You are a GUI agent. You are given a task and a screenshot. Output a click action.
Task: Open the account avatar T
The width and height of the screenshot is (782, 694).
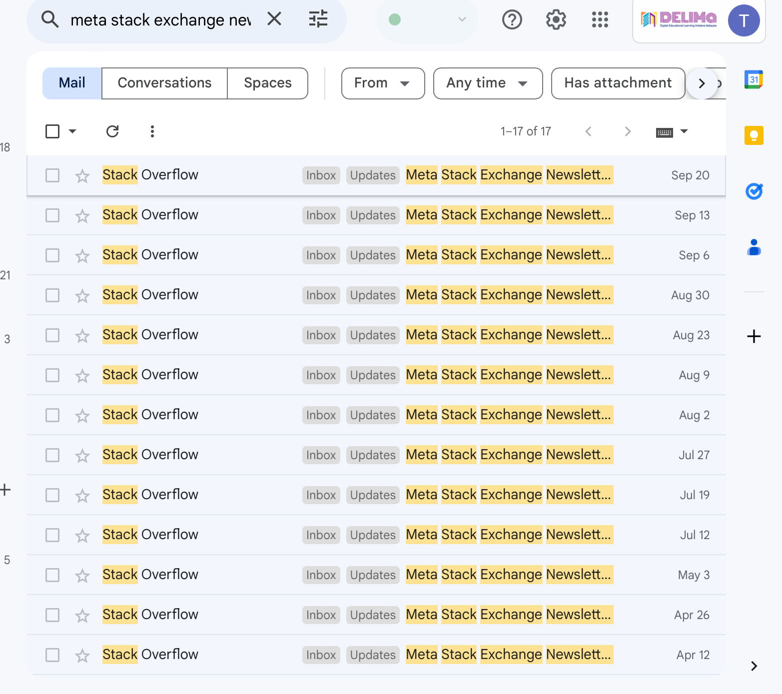click(744, 20)
